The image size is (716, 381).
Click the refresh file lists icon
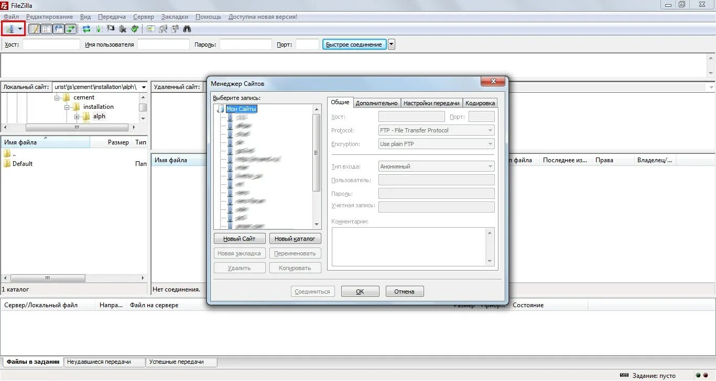click(86, 29)
